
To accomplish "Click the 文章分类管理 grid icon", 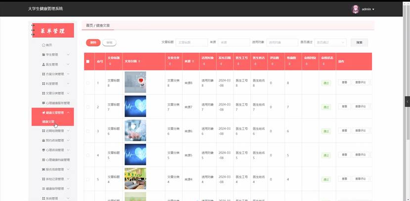I will pyautogui.click(x=44, y=93).
